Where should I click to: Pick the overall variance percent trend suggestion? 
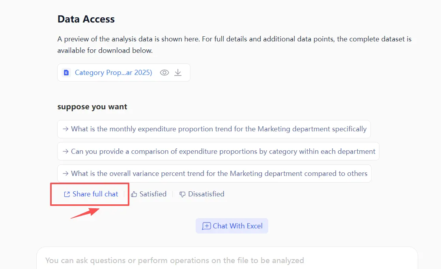[219, 174]
